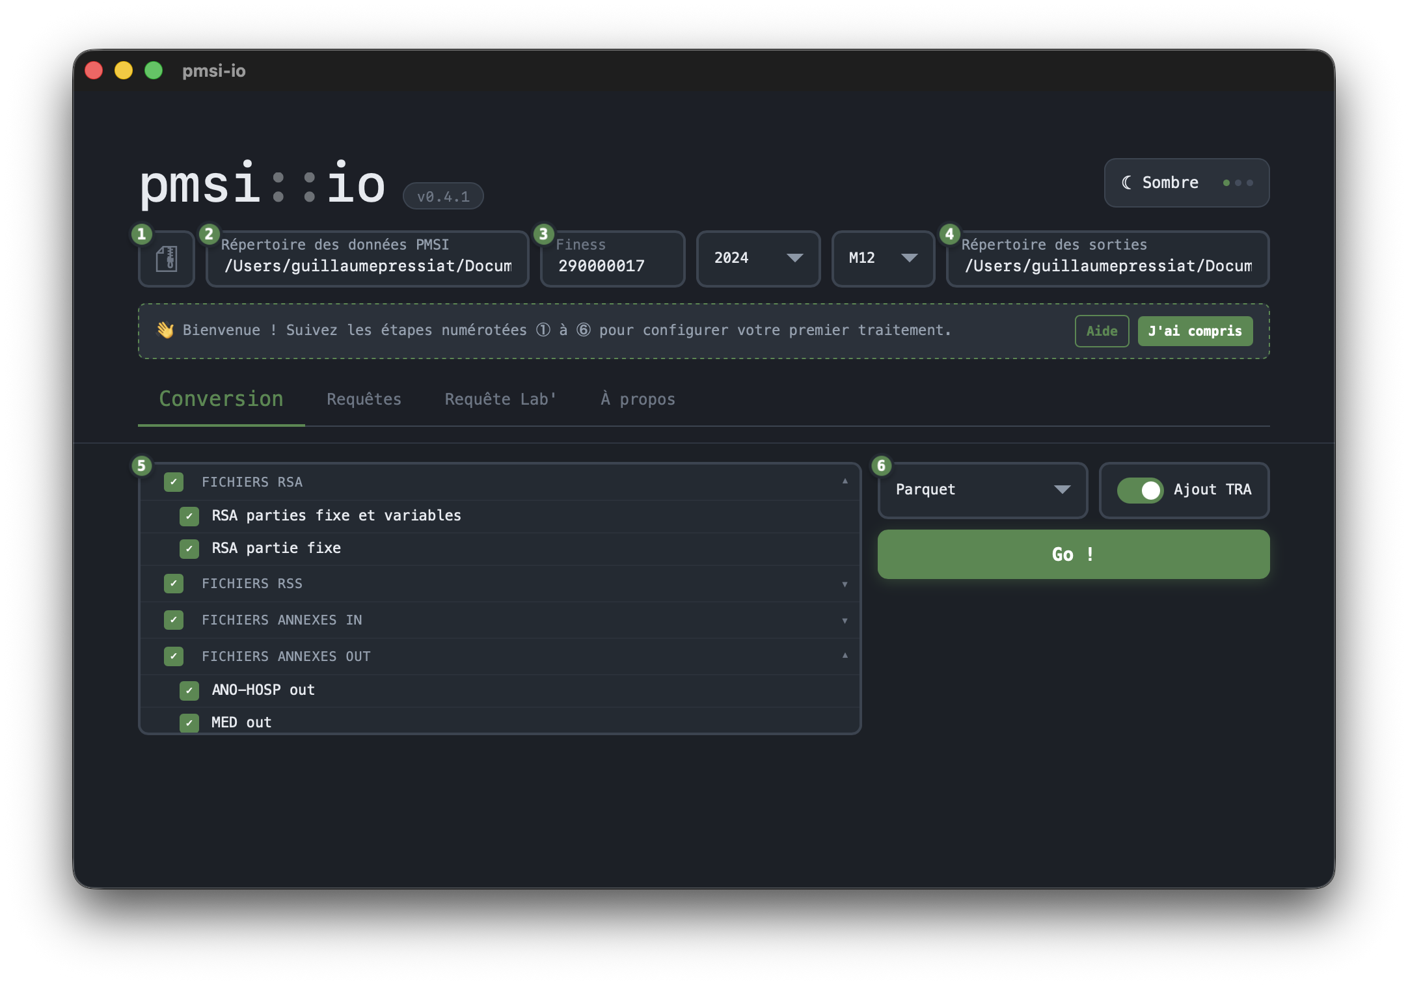Open the Parquet output format dropdown
1408x985 pixels.
pos(982,491)
